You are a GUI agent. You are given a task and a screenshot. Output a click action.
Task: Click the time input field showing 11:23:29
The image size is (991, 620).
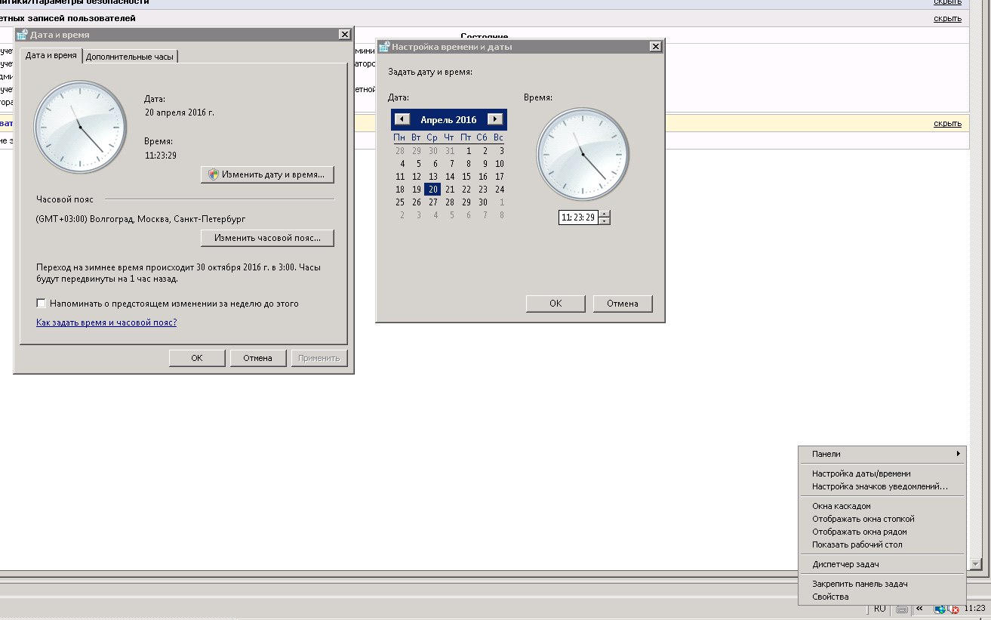click(x=578, y=217)
